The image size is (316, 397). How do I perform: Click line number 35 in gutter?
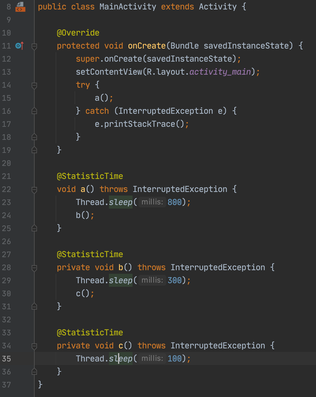7,358
